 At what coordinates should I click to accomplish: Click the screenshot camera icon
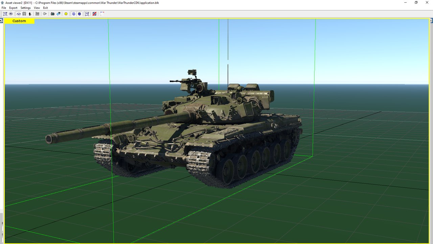52,14
